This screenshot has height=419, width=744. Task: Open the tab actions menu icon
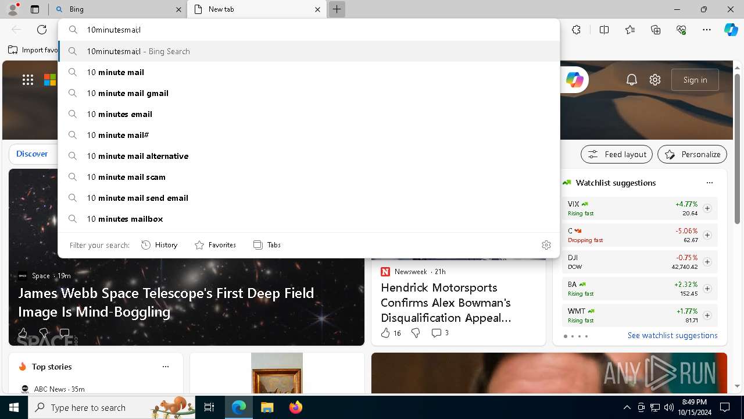tap(35, 9)
